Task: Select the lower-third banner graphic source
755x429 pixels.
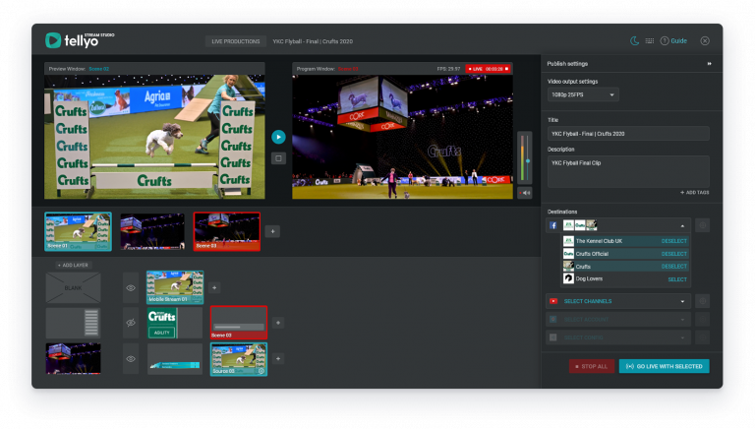Action: point(175,358)
